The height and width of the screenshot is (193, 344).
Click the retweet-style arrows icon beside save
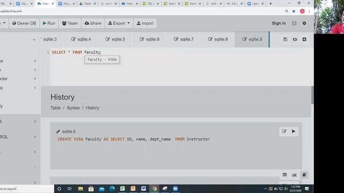click(295, 39)
